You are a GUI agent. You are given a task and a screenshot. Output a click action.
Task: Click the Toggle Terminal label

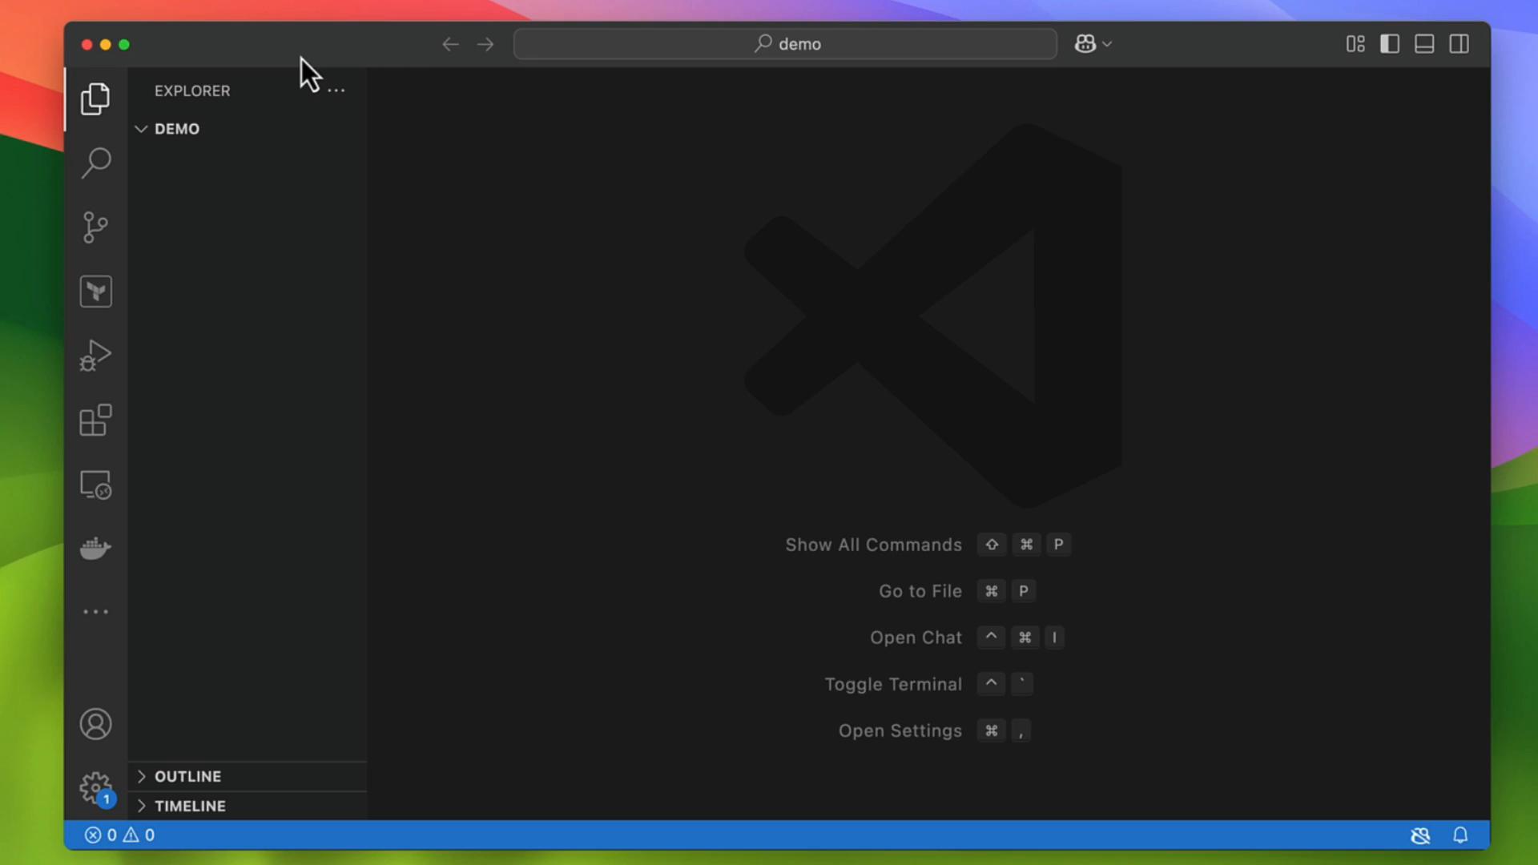(893, 684)
